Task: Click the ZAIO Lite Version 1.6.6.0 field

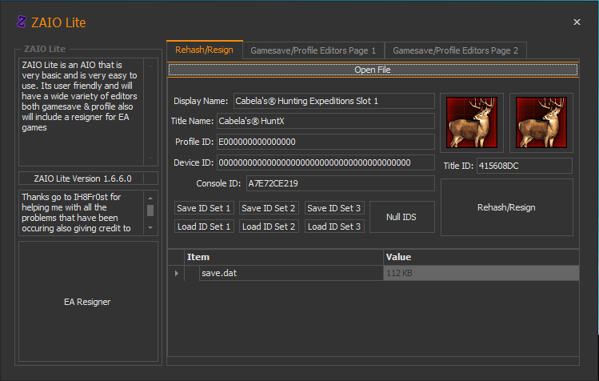Action: coord(88,178)
